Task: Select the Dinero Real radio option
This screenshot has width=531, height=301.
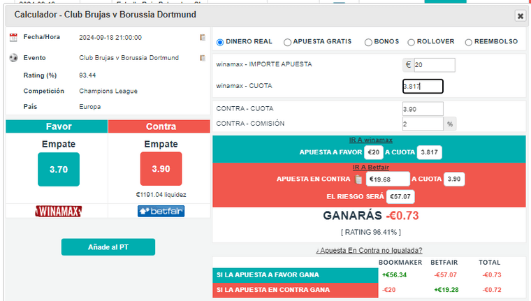Action: coord(221,42)
